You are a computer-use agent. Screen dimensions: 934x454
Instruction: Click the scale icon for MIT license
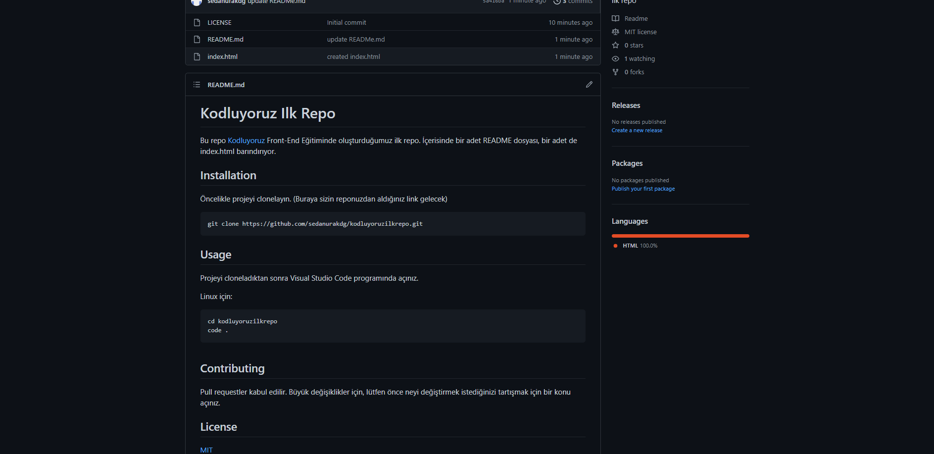pyautogui.click(x=615, y=32)
